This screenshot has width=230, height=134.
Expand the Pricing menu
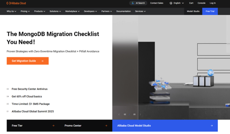(x=25, y=11)
